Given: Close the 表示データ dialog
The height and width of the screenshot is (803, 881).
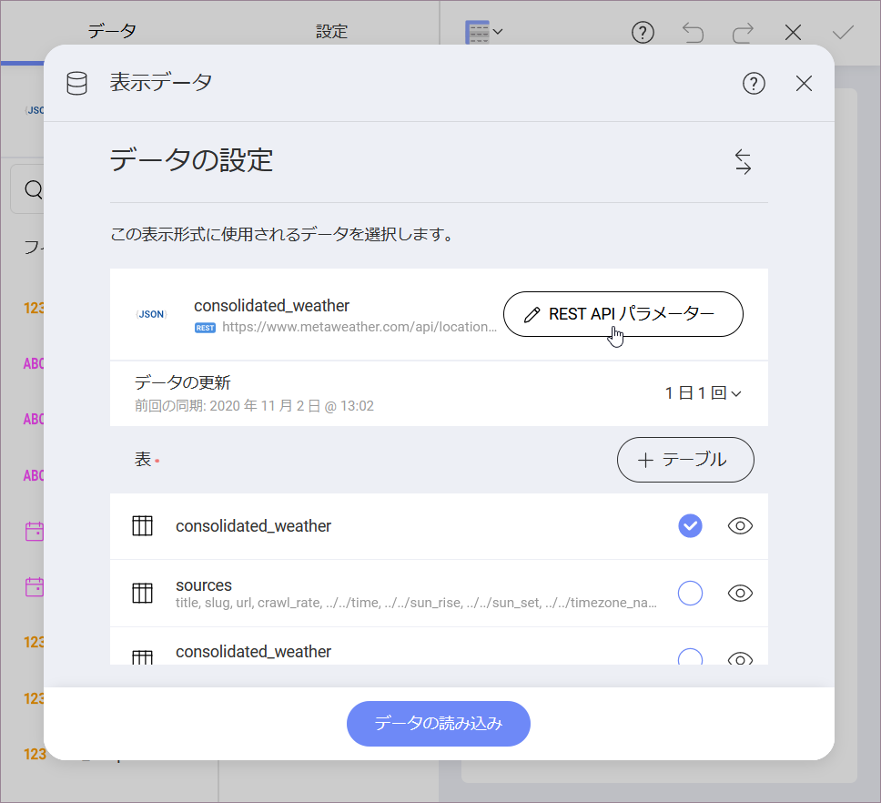Looking at the screenshot, I should pos(804,83).
